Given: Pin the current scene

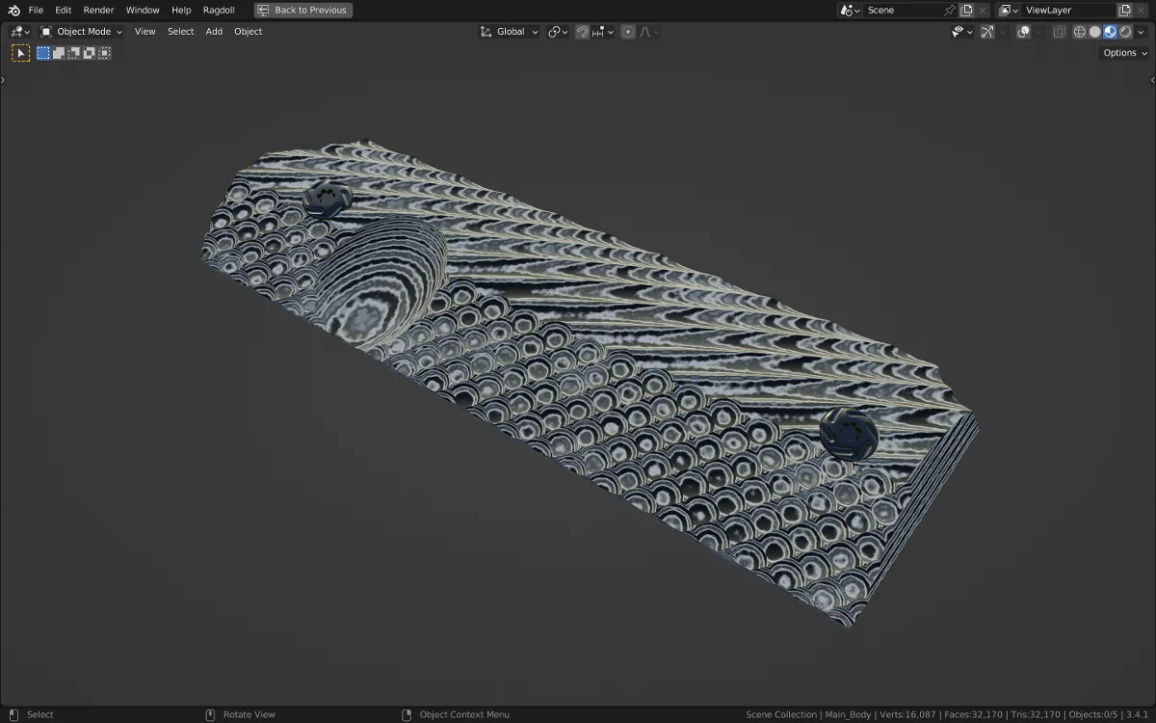Looking at the screenshot, I should [x=950, y=10].
